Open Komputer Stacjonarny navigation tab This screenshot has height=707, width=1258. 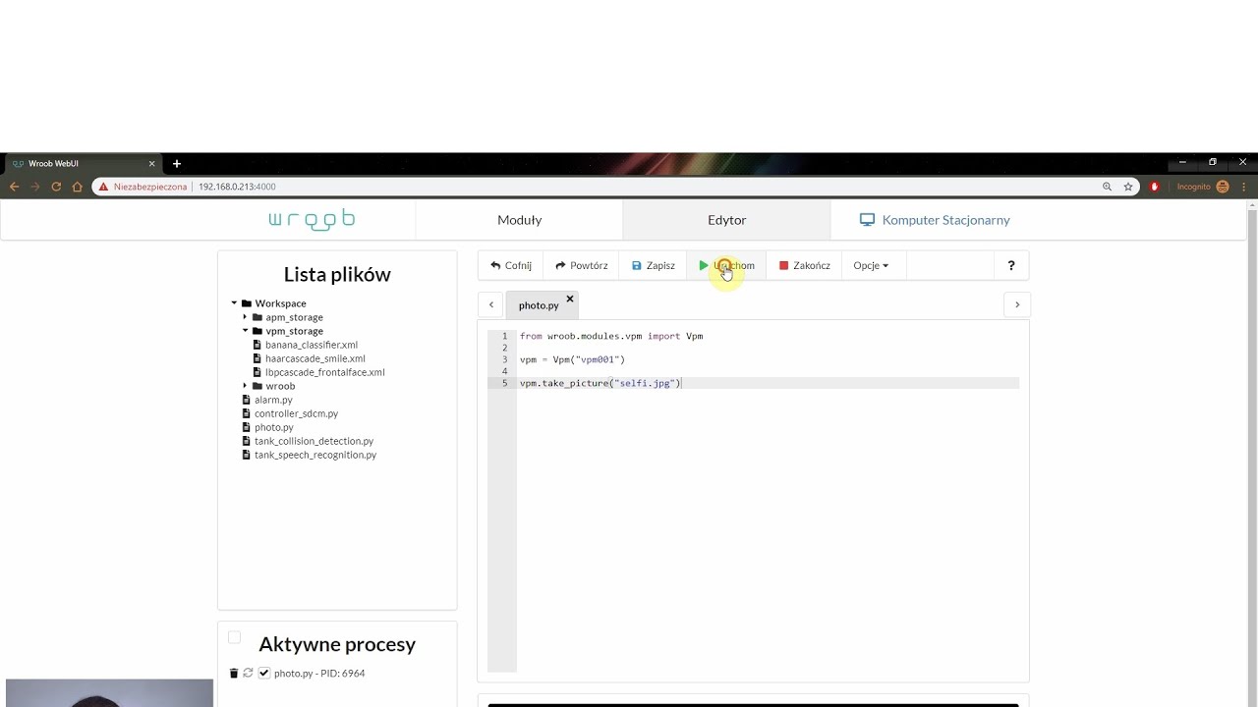pos(935,220)
